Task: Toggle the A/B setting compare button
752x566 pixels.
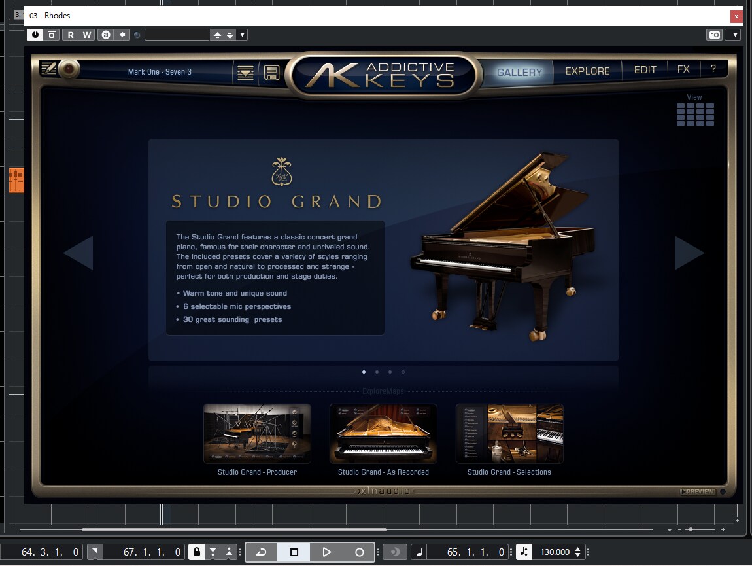Action: [x=106, y=35]
